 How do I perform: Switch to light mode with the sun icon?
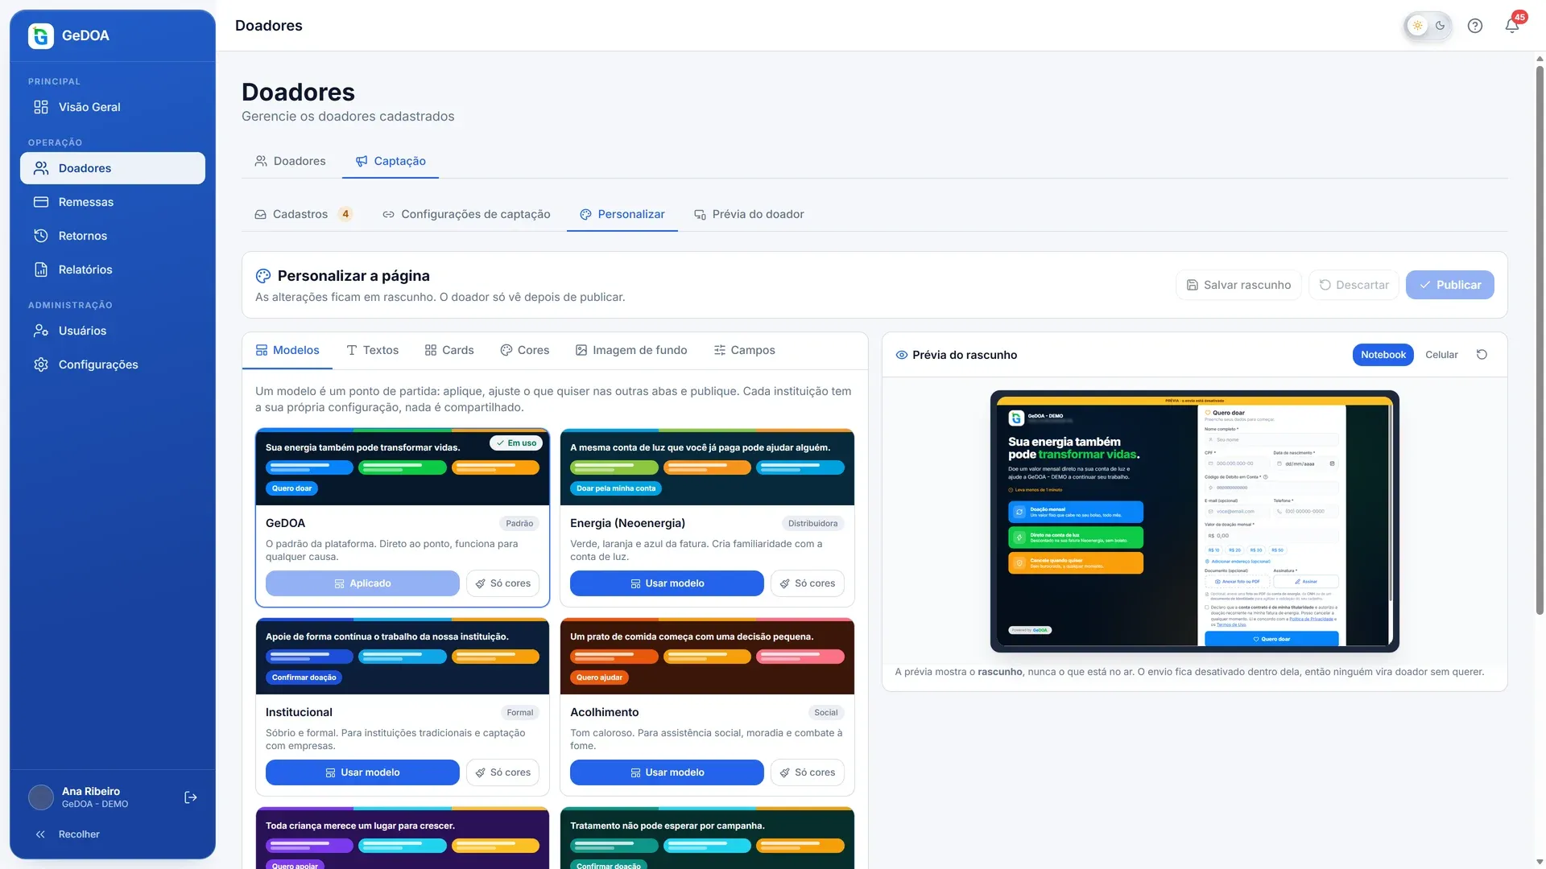pos(1418,26)
